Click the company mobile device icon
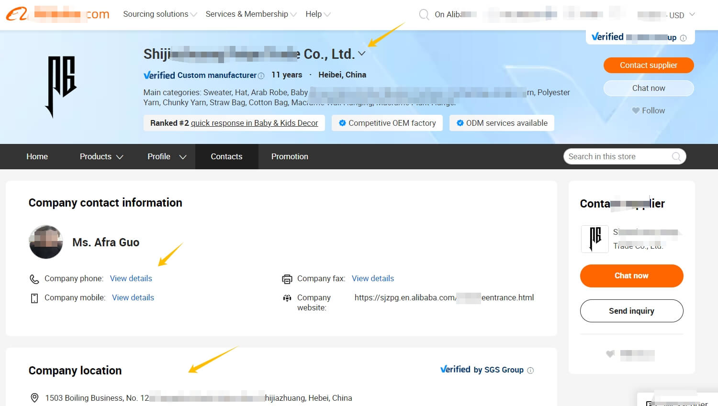The width and height of the screenshot is (718, 406). (34, 298)
